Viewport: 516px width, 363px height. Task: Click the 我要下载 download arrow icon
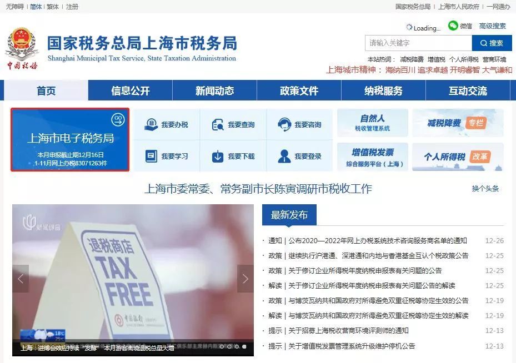[218, 156]
